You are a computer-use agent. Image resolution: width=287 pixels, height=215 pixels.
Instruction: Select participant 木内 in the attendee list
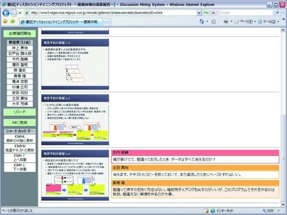pyautogui.click(x=20, y=59)
